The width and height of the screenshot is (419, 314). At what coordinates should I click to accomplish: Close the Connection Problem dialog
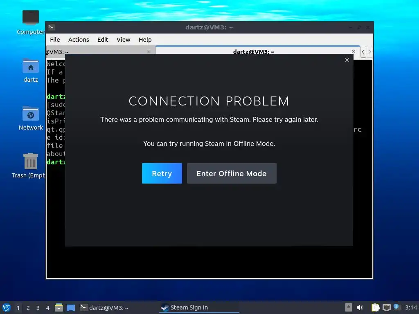tap(347, 60)
